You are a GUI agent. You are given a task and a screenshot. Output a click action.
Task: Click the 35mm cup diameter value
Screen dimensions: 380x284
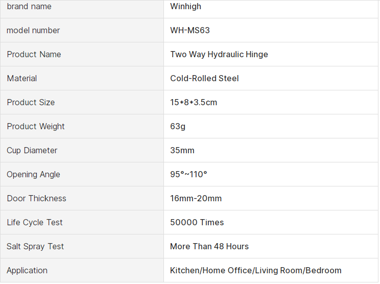182,151
